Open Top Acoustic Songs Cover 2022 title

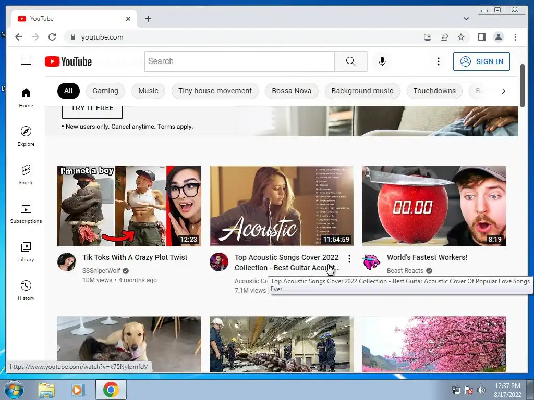click(x=287, y=262)
